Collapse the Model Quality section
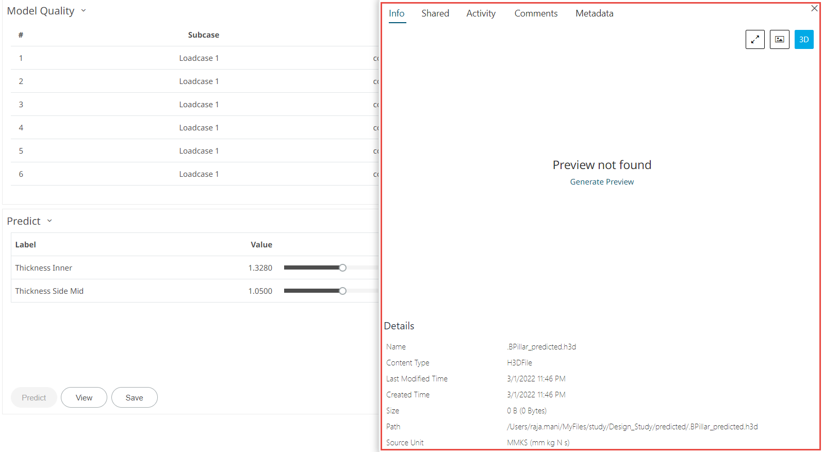This screenshot has width=823, height=452. [84, 11]
